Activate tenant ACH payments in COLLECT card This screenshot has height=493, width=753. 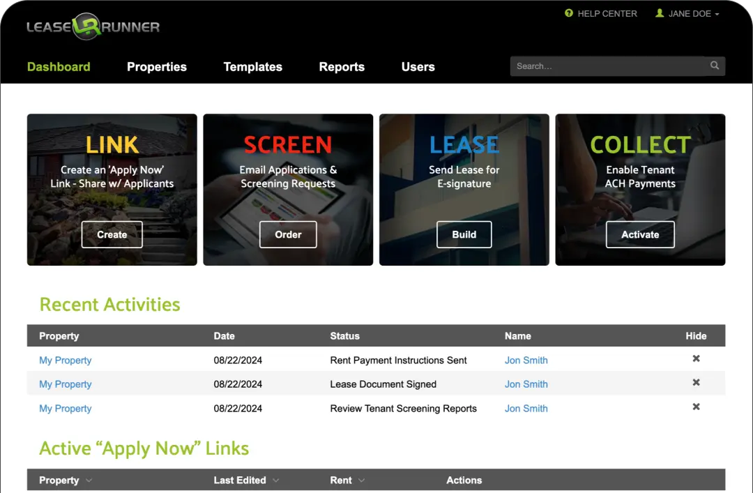(640, 235)
